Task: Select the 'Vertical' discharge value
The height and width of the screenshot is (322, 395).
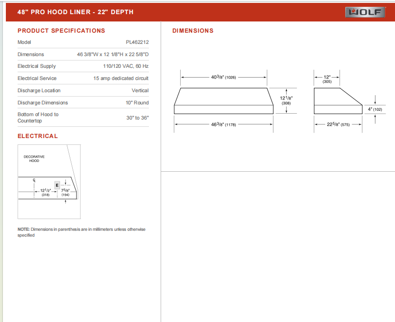Action: coord(140,90)
